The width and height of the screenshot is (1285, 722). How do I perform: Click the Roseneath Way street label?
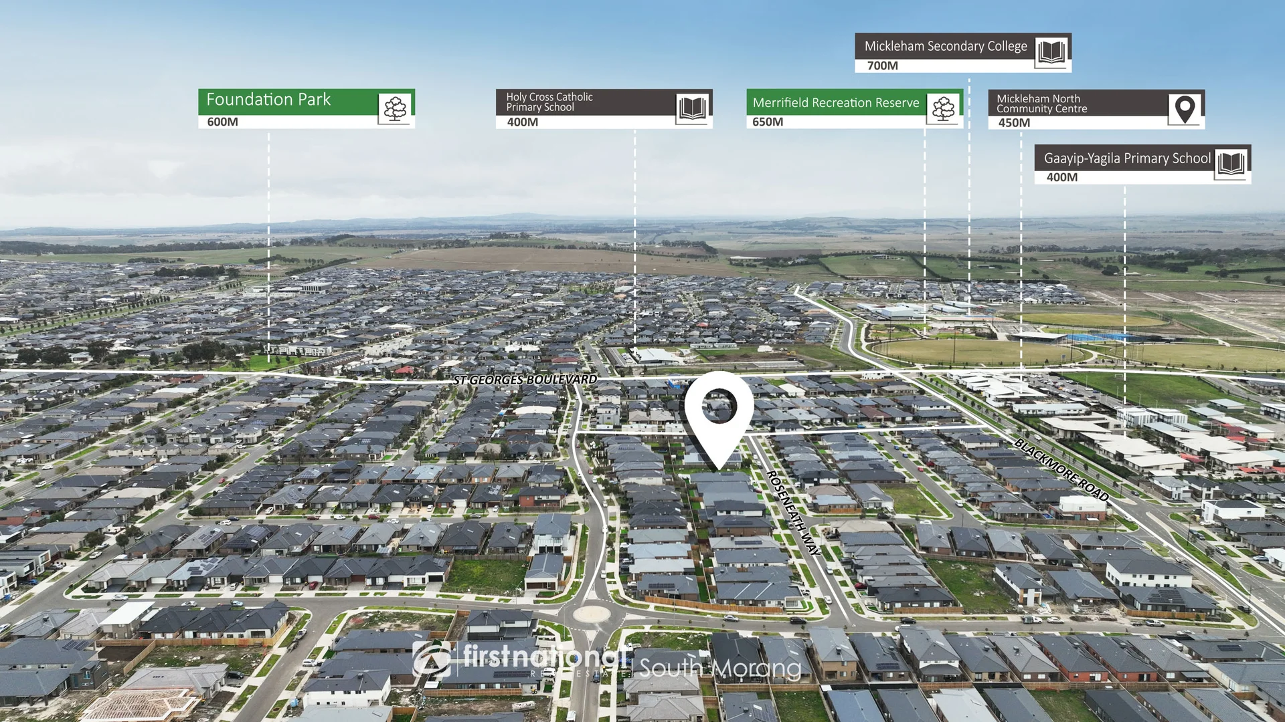point(793,513)
